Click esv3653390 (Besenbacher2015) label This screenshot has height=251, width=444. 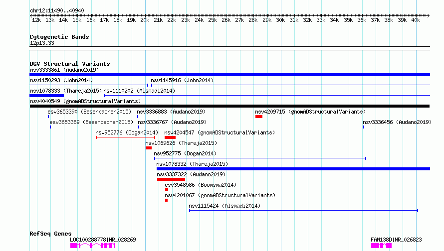point(89,112)
